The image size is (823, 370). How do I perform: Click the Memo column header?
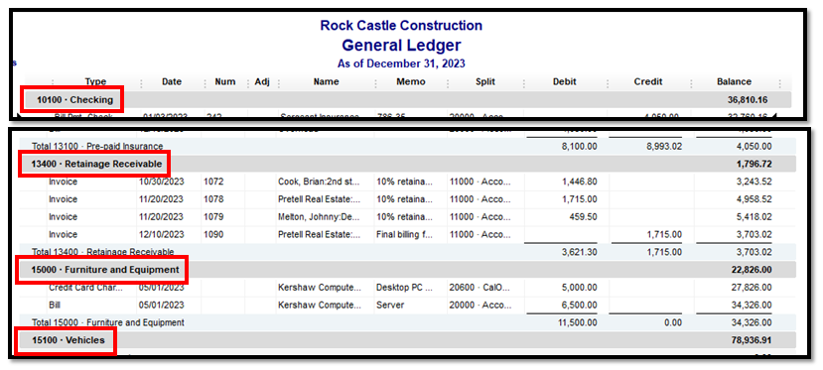[411, 81]
